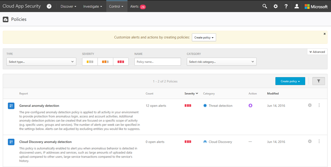The image size is (331, 167).
Task: Open the blue Create policy dropdown
Action: 290,81
